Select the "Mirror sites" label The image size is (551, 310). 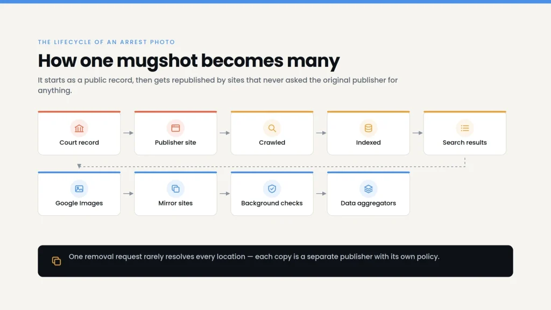pyautogui.click(x=175, y=203)
